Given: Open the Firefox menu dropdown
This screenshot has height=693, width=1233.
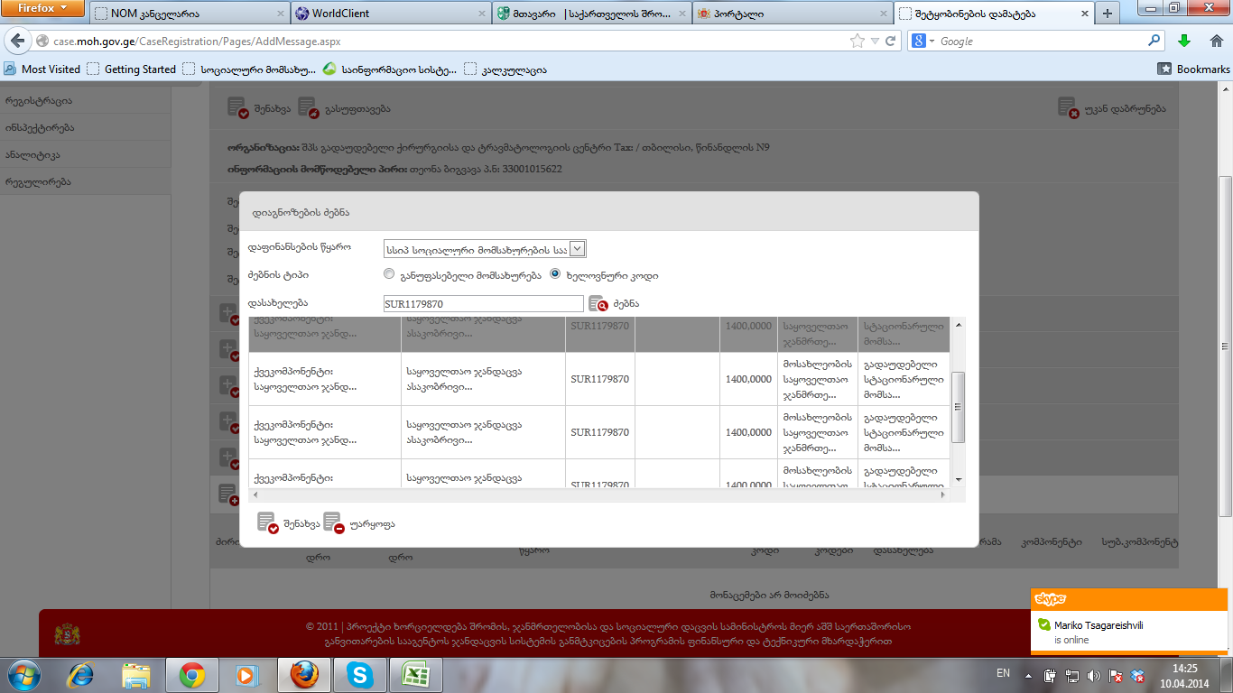Looking at the screenshot, I should coord(42,9).
